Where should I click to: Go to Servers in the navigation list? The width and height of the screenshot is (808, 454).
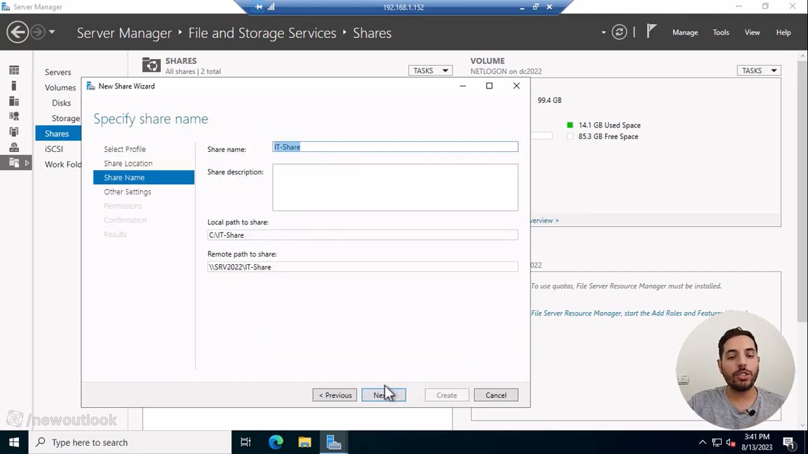tap(58, 72)
